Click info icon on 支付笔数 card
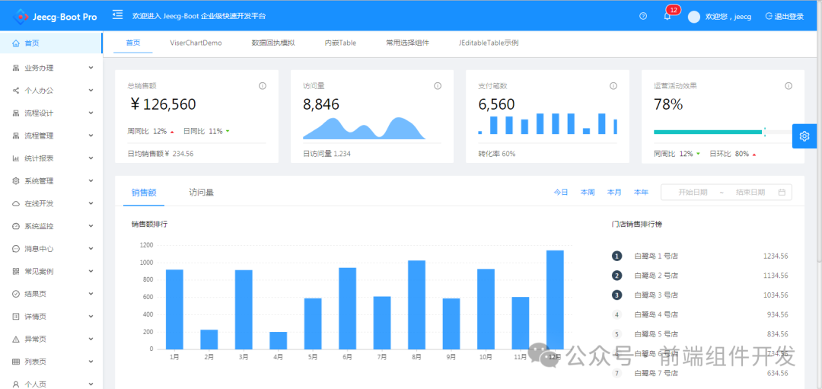 [x=613, y=86]
